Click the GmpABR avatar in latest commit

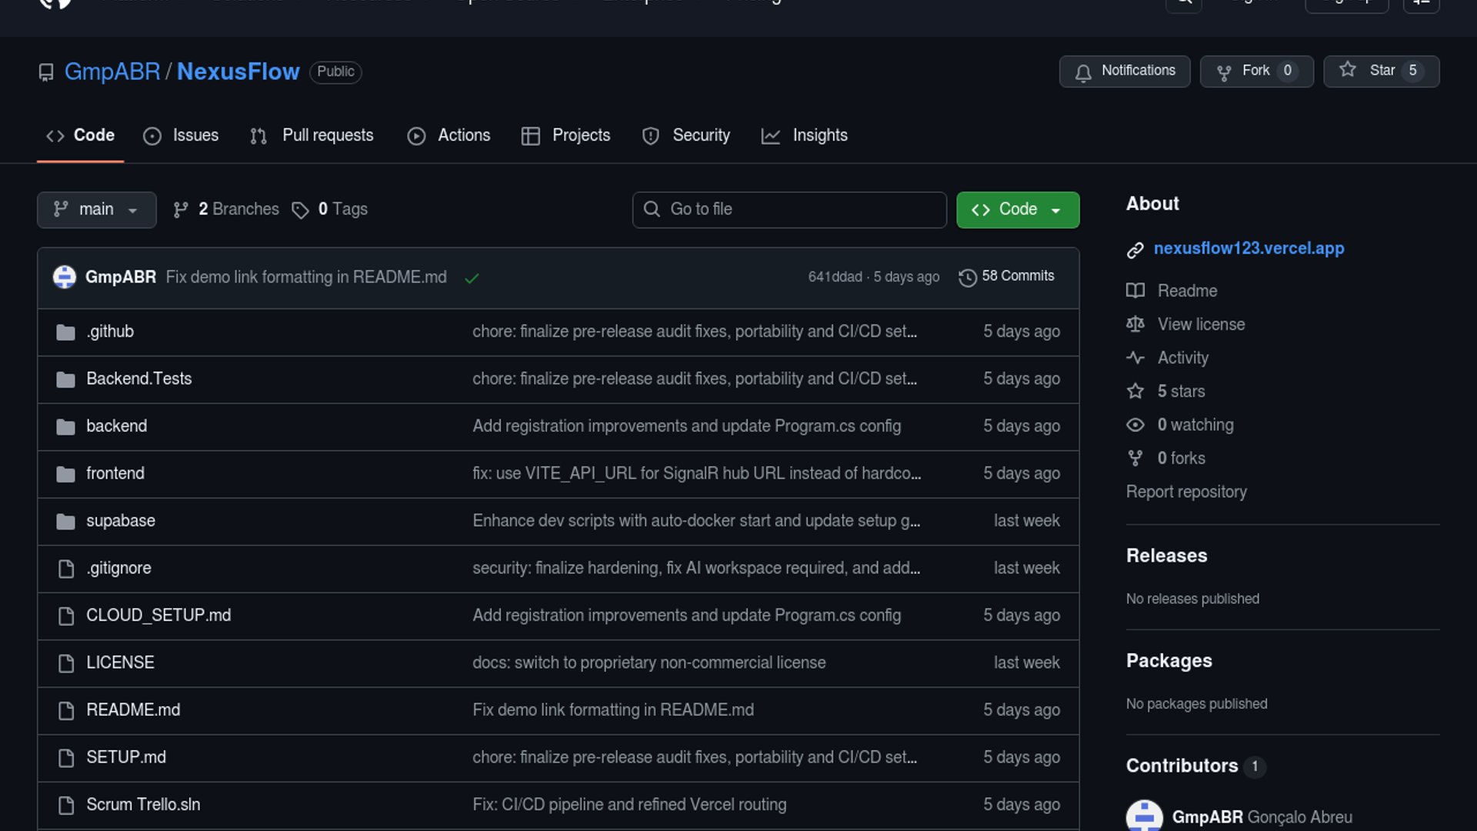pyautogui.click(x=65, y=277)
